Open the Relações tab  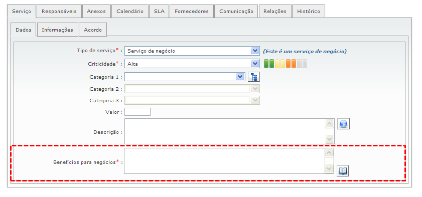[275, 12]
